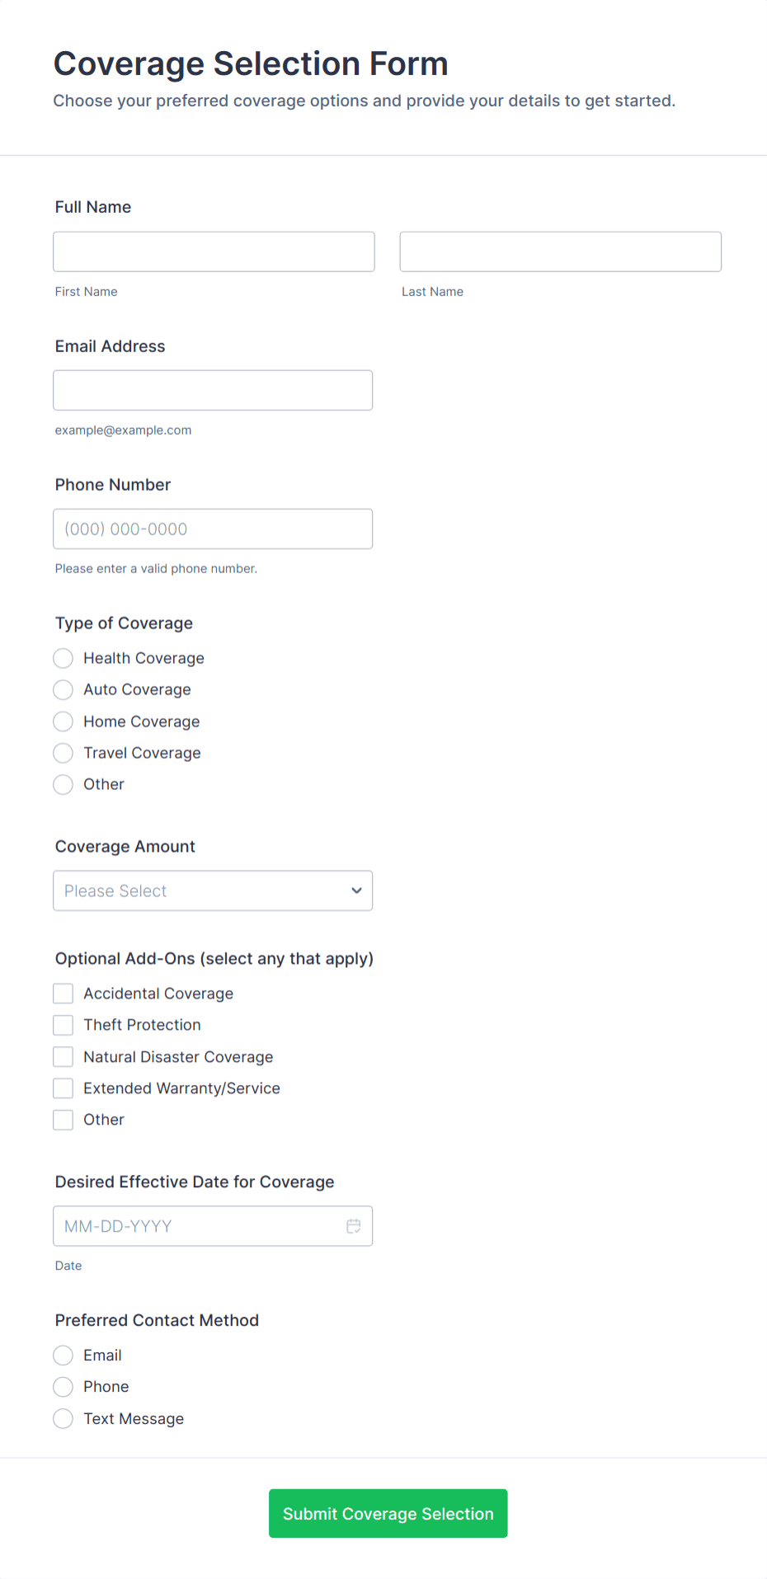This screenshot has height=1579, width=767.
Task: Select Auto Coverage as coverage type
Action: coord(63,689)
